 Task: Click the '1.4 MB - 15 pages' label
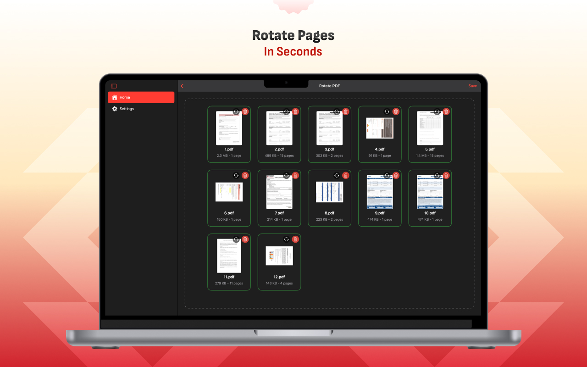[430, 156]
